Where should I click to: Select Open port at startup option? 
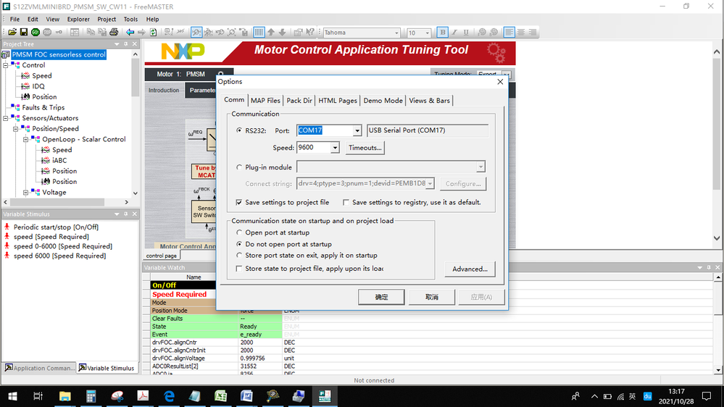[238, 232]
